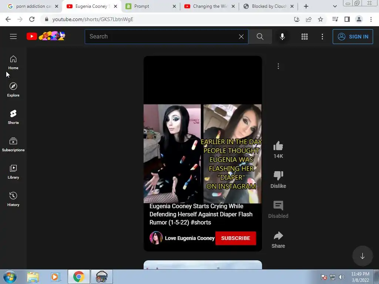Close the Prompt tab
This screenshot has height=284, width=379.
pos(174,7)
